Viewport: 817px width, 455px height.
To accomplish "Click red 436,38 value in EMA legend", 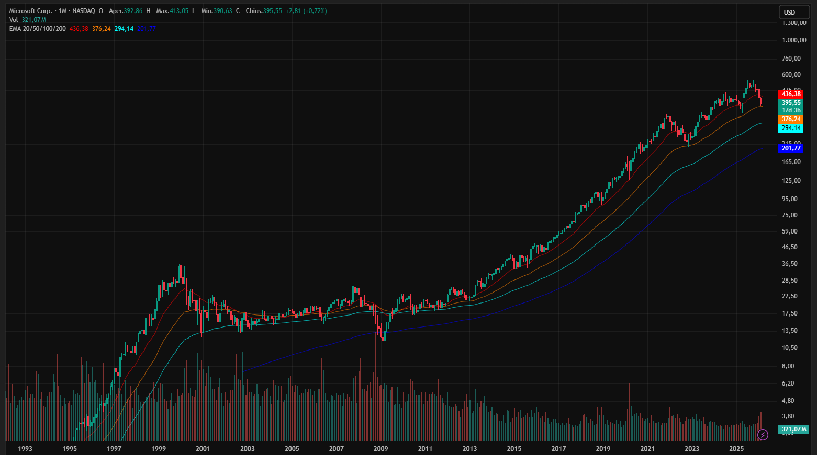I will click(79, 29).
